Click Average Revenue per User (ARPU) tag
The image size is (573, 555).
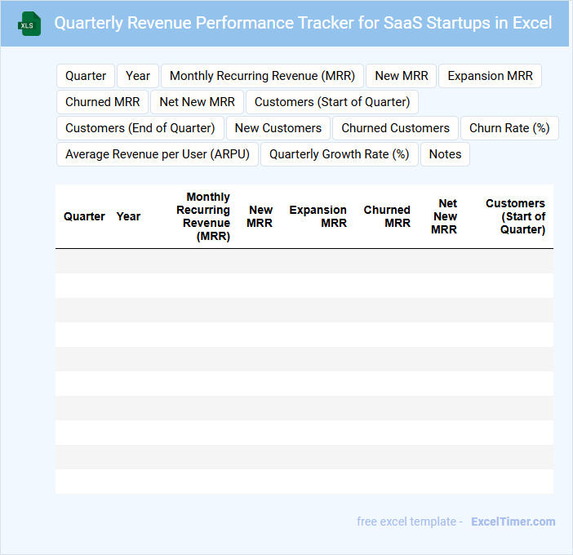pos(158,154)
